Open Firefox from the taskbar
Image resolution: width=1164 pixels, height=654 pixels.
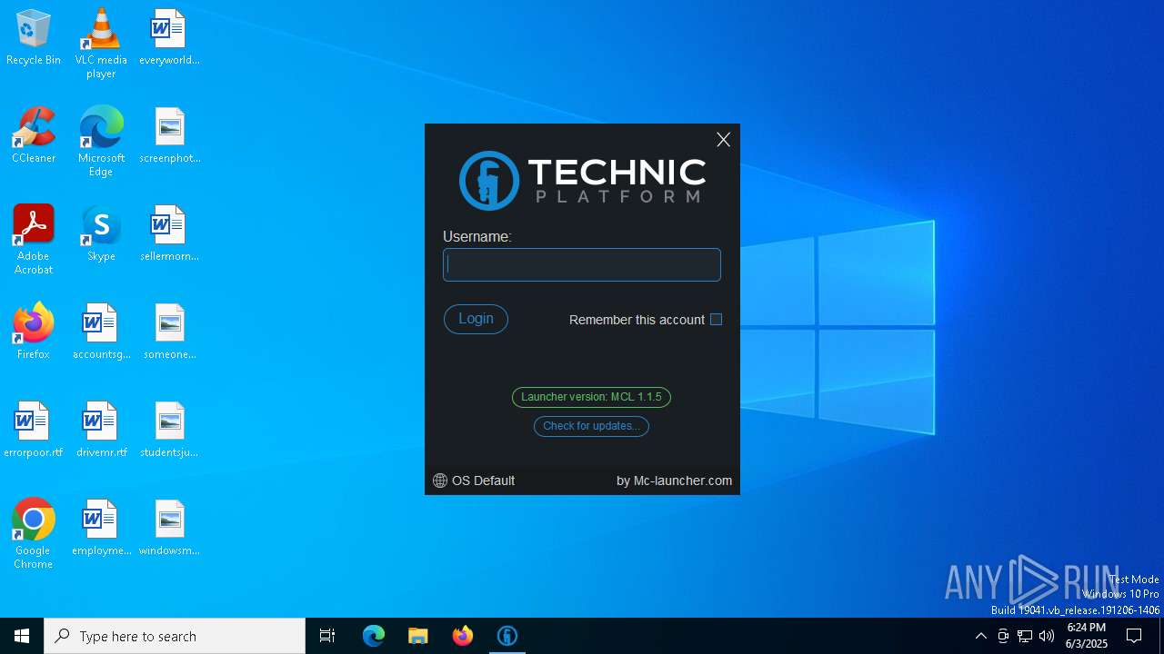pyautogui.click(x=462, y=636)
